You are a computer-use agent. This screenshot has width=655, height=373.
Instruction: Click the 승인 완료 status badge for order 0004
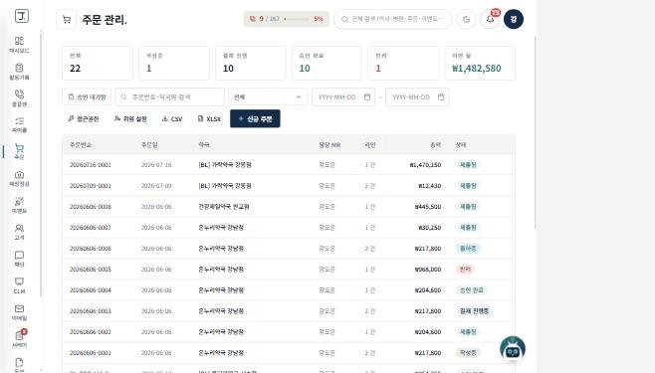tap(472, 290)
